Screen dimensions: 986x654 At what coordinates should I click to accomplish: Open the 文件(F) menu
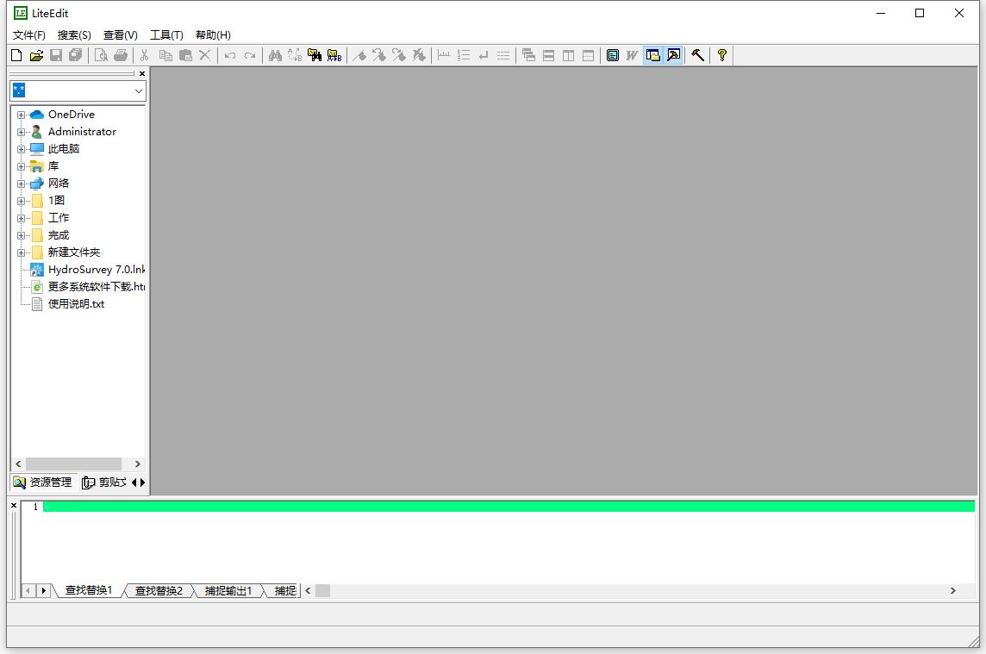tap(29, 35)
